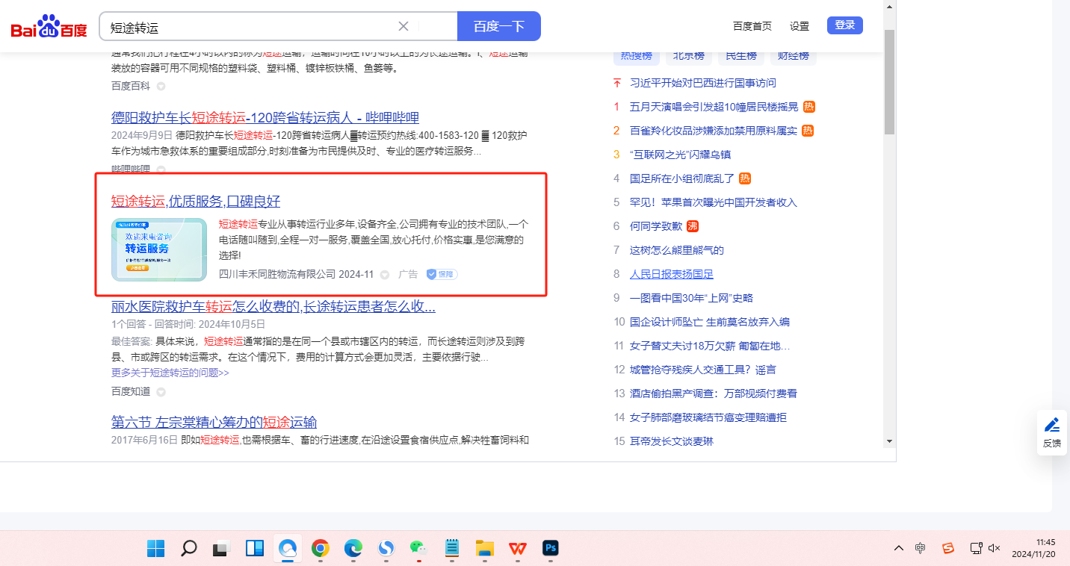Open Photoshop from the taskbar

click(x=551, y=549)
